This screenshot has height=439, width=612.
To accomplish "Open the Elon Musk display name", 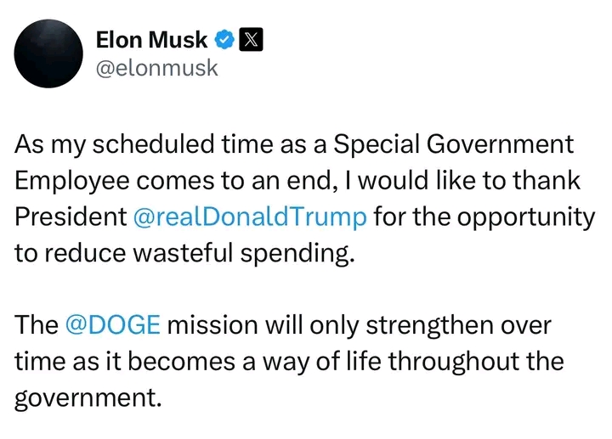I will 151,40.
